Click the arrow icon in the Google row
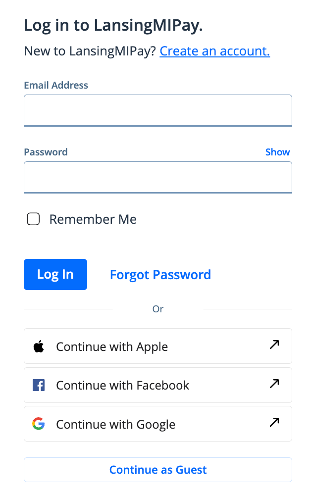The height and width of the screenshot is (495, 310). 274,422
